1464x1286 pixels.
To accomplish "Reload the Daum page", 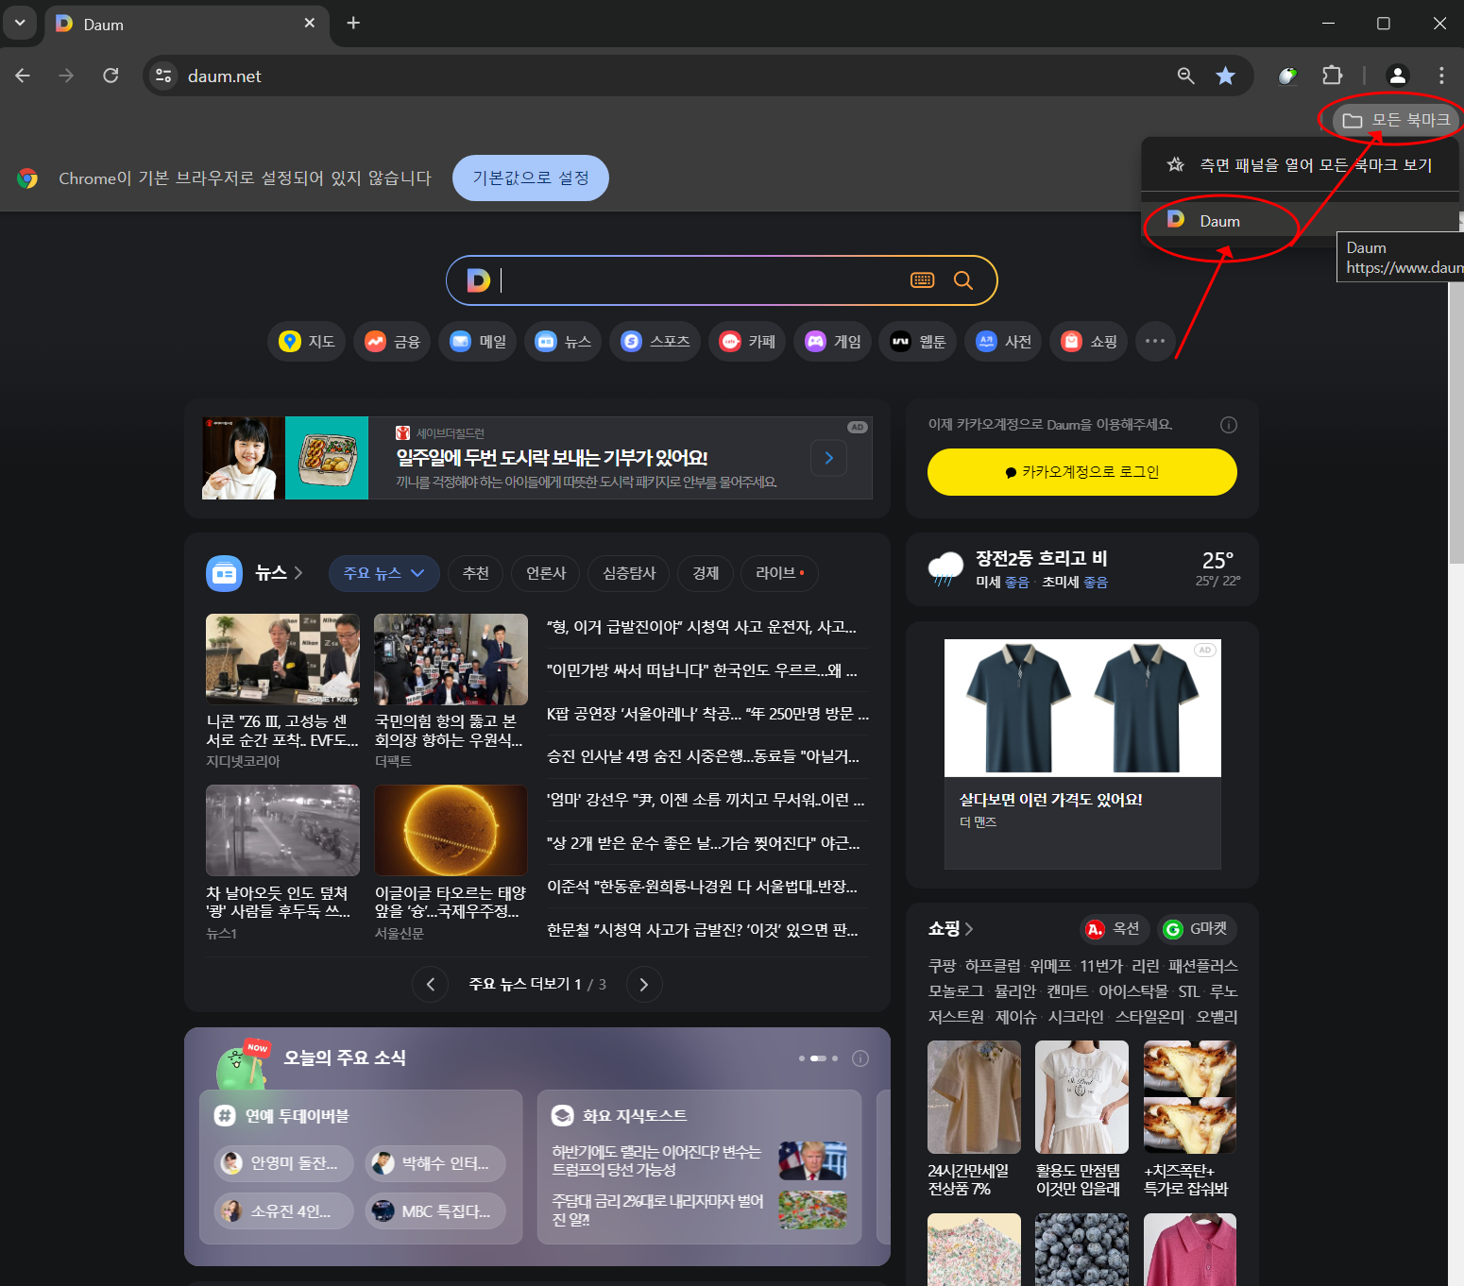I will coord(111,76).
